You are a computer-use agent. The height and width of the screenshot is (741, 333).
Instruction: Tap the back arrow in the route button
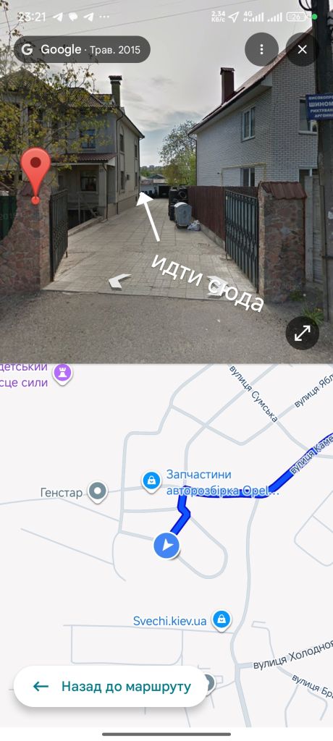[41, 686]
